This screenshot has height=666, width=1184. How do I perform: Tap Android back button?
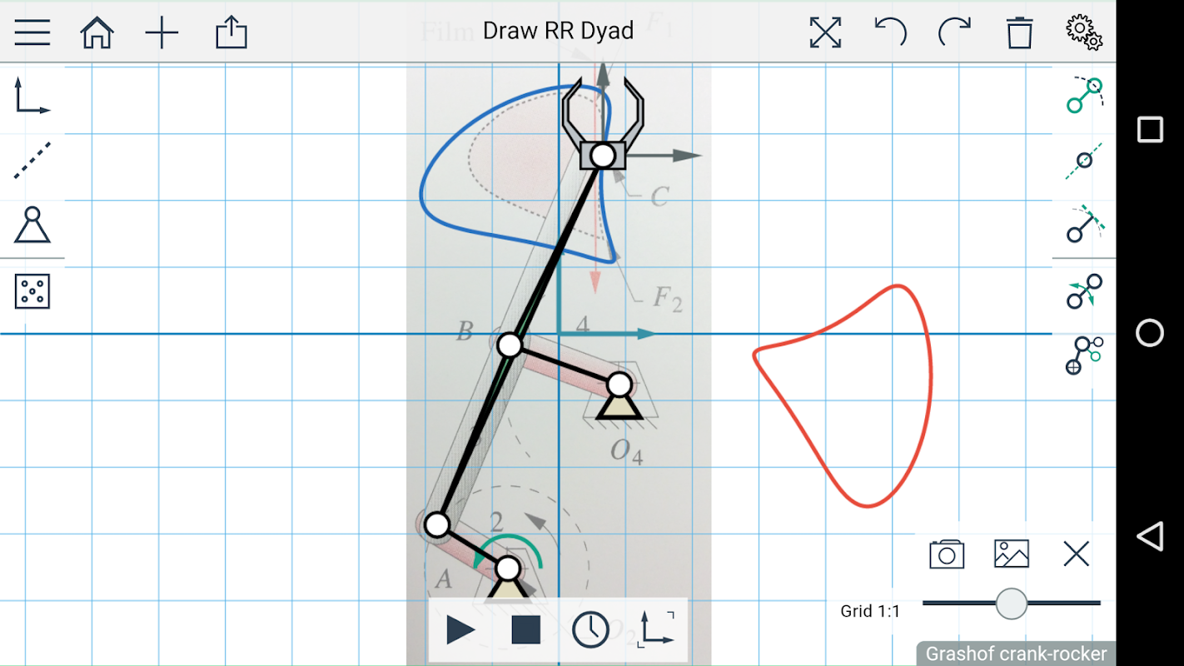(x=1150, y=535)
